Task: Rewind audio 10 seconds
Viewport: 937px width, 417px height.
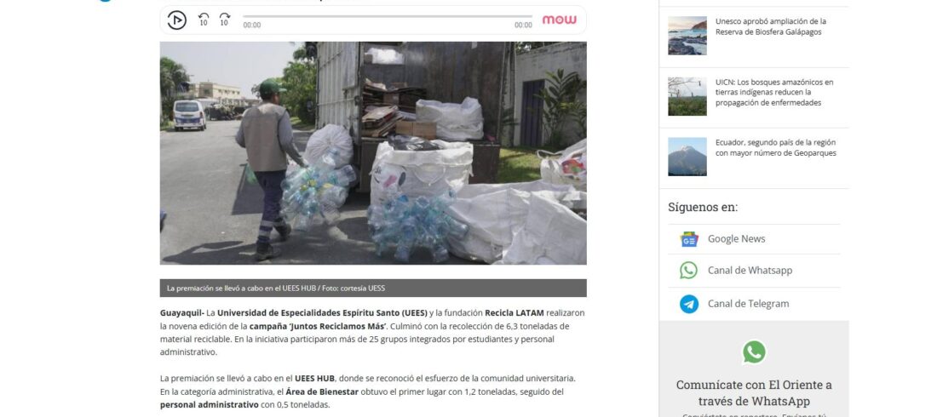Action: click(204, 19)
